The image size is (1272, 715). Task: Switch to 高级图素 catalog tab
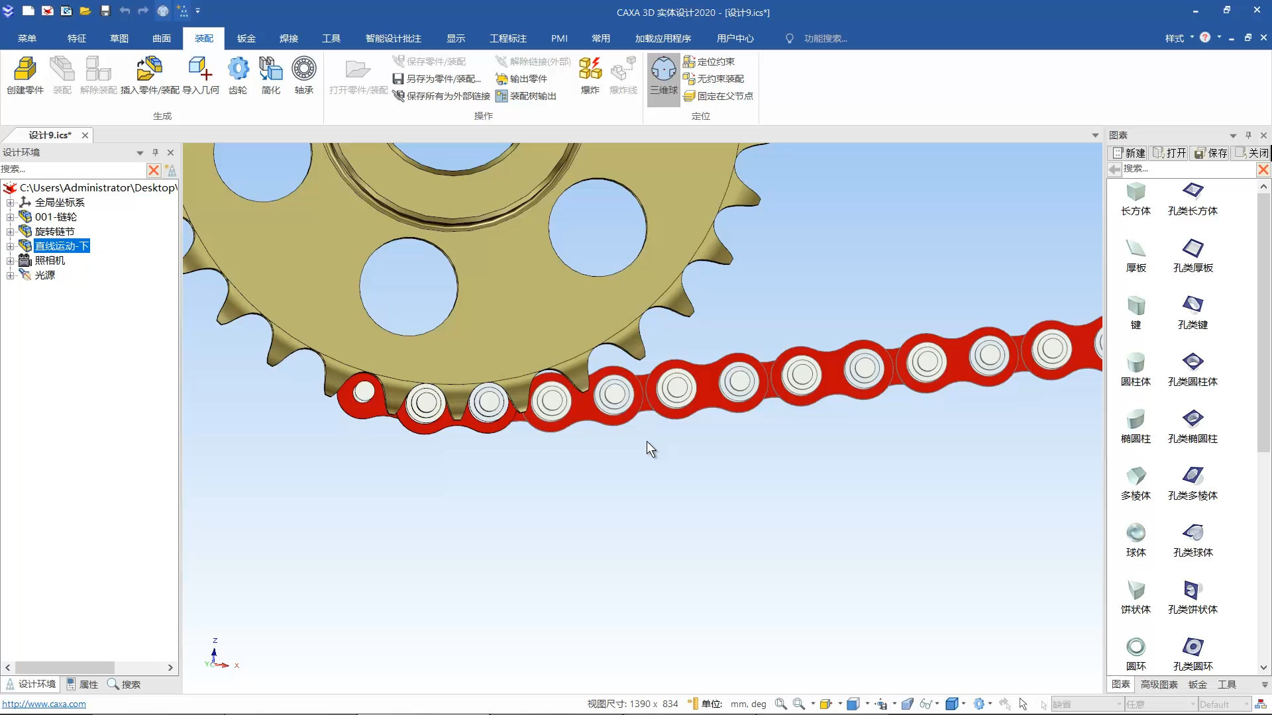[x=1159, y=685]
